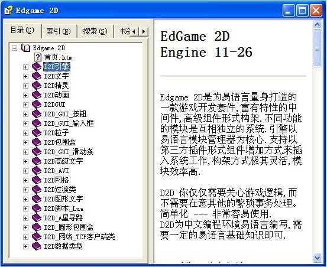Click the book icon next to D2D_AVI
Viewport: 327px width, 267px height.
(37, 171)
